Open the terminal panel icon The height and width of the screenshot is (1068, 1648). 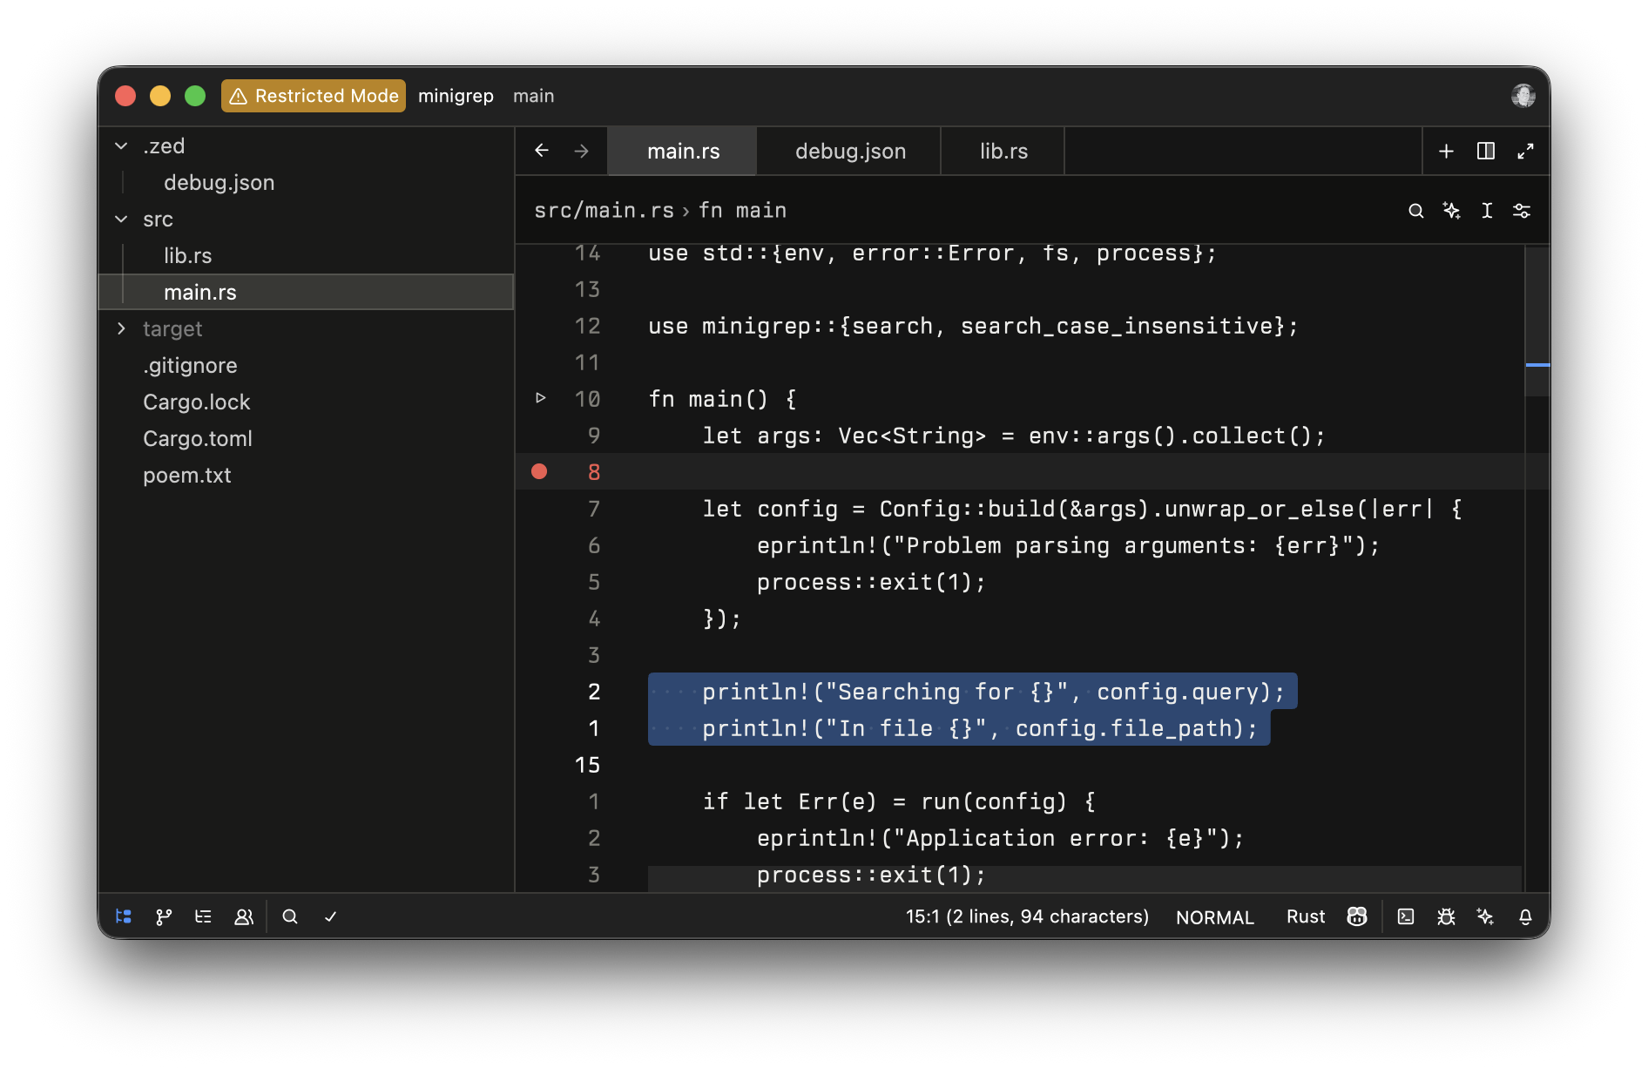click(1406, 916)
